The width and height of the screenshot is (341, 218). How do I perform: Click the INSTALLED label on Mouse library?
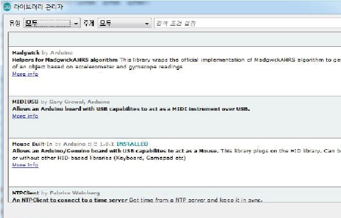point(132,144)
